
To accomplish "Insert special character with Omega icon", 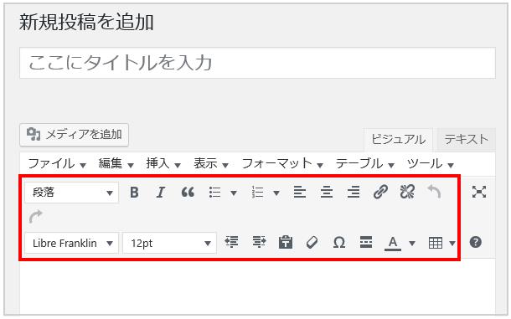I will 339,243.
